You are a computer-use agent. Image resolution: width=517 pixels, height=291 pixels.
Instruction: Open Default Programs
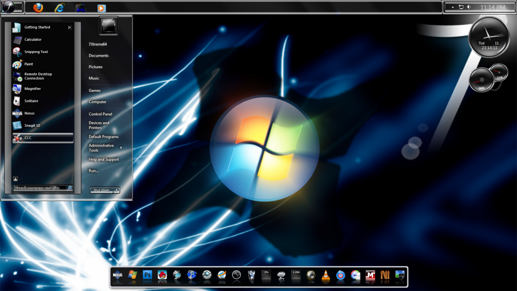104,137
